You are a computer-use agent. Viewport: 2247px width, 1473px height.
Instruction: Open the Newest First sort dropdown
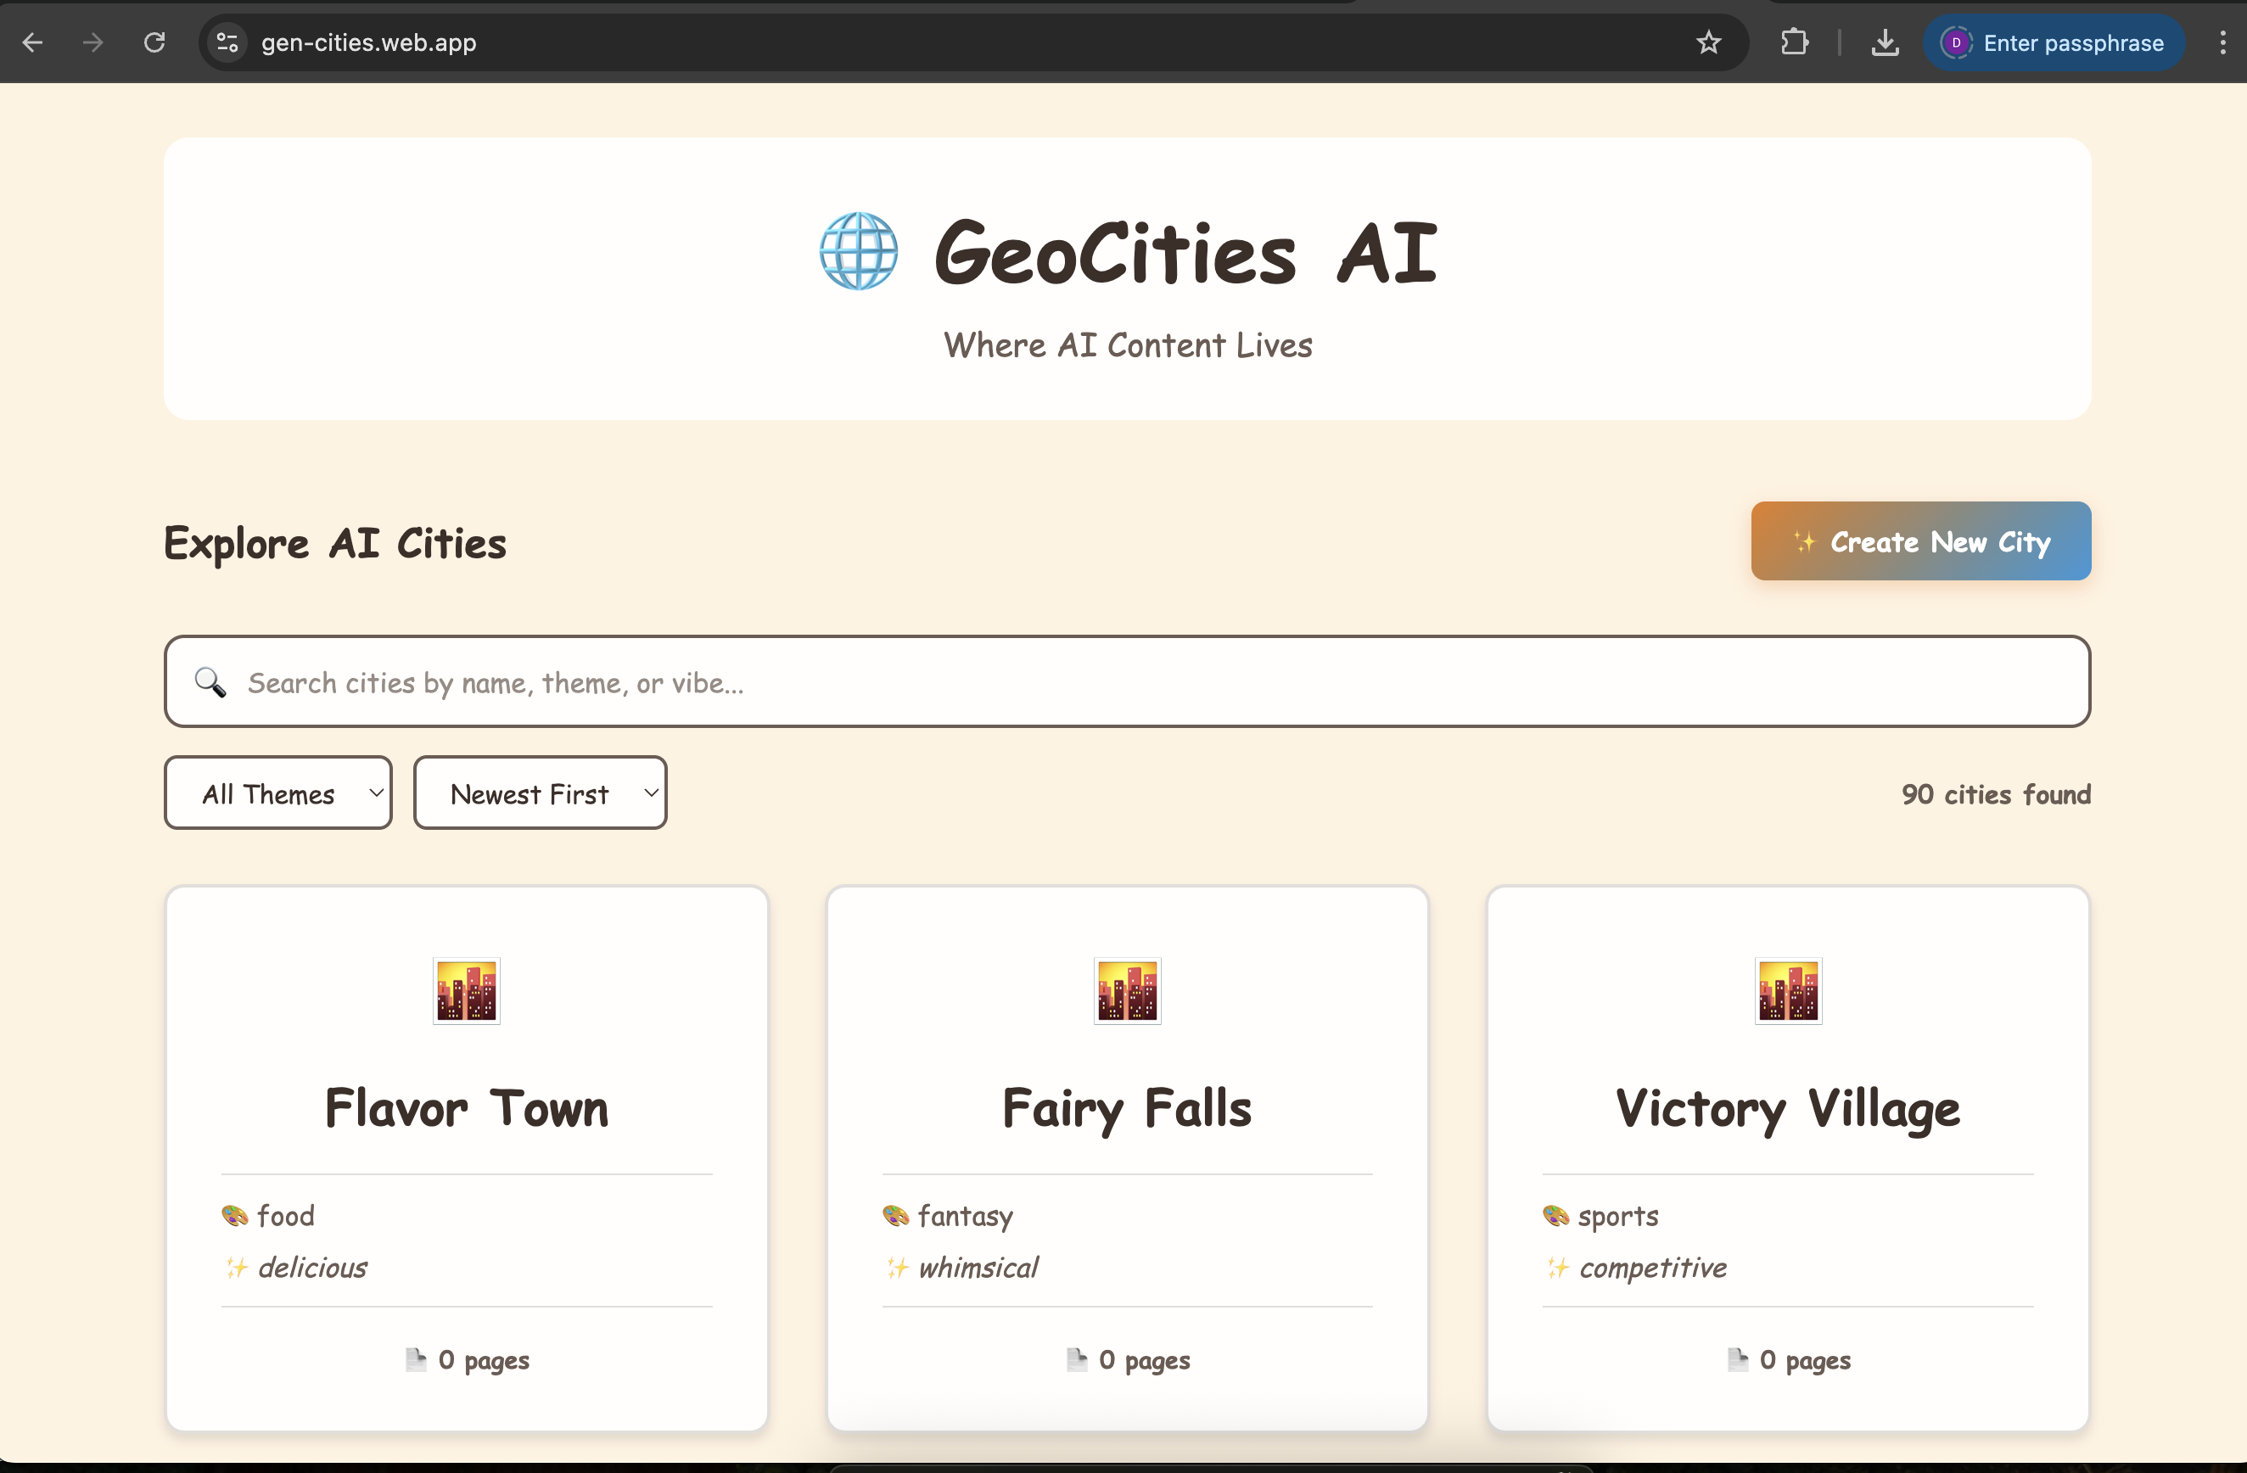click(x=540, y=793)
